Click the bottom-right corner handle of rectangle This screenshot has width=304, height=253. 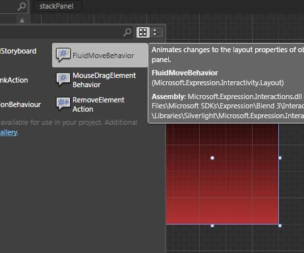(280, 225)
